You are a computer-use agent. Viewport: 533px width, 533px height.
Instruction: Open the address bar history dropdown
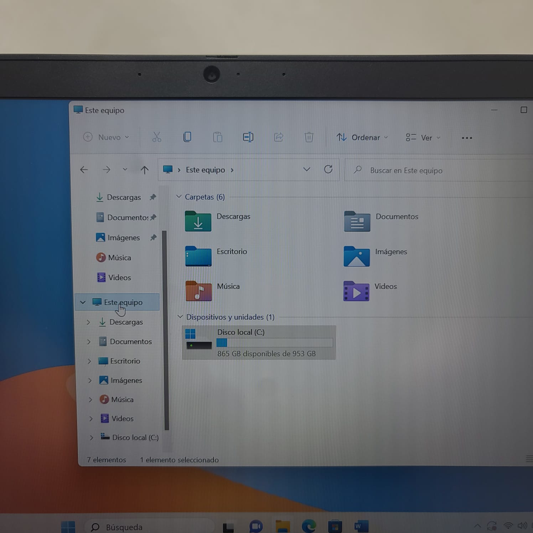click(x=306, y=169)
